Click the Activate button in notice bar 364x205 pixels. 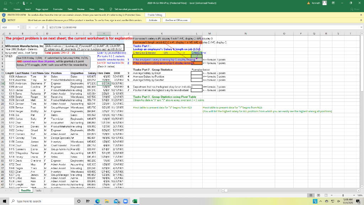pyautogui.click(x=153, y=20)
